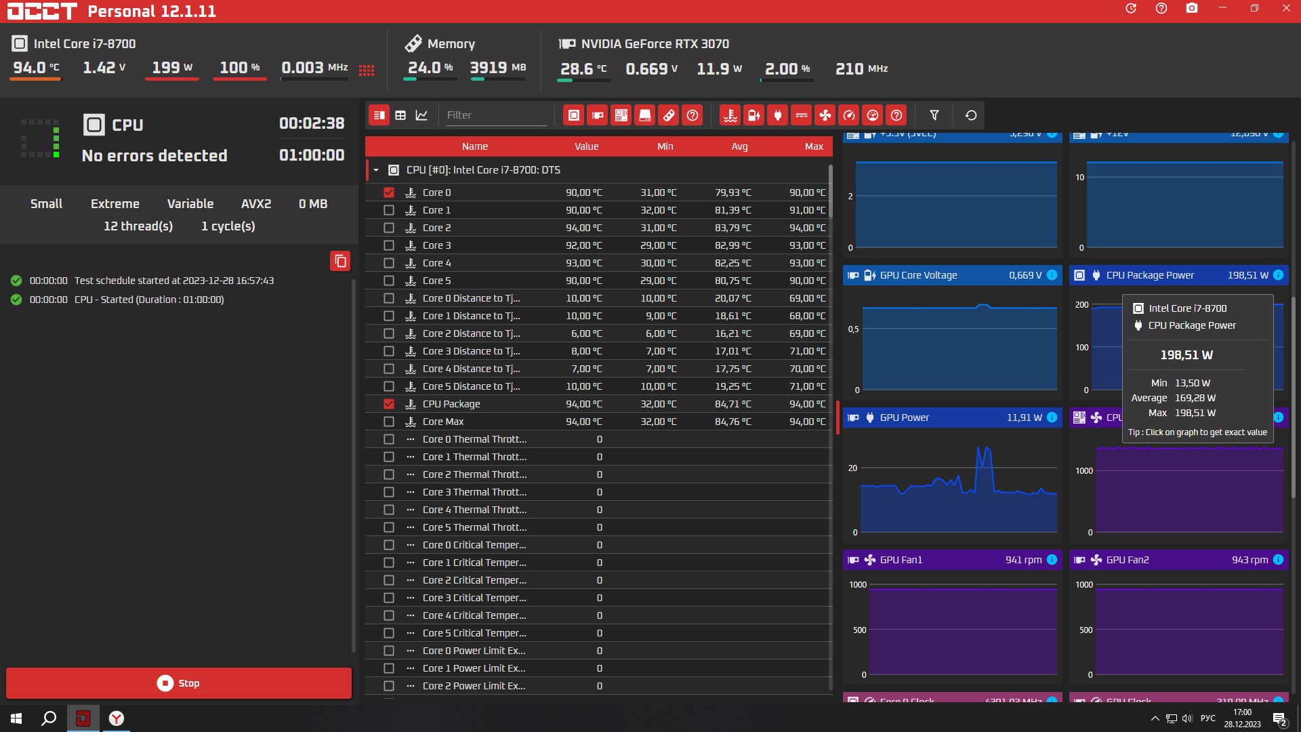This screenshot has width=1301, height=732.
Task: Select the graph/chart view icon
Action: pos(421,115)
